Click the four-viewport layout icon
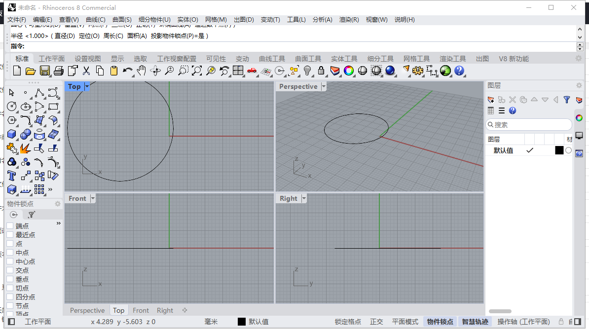 point(238,71)
